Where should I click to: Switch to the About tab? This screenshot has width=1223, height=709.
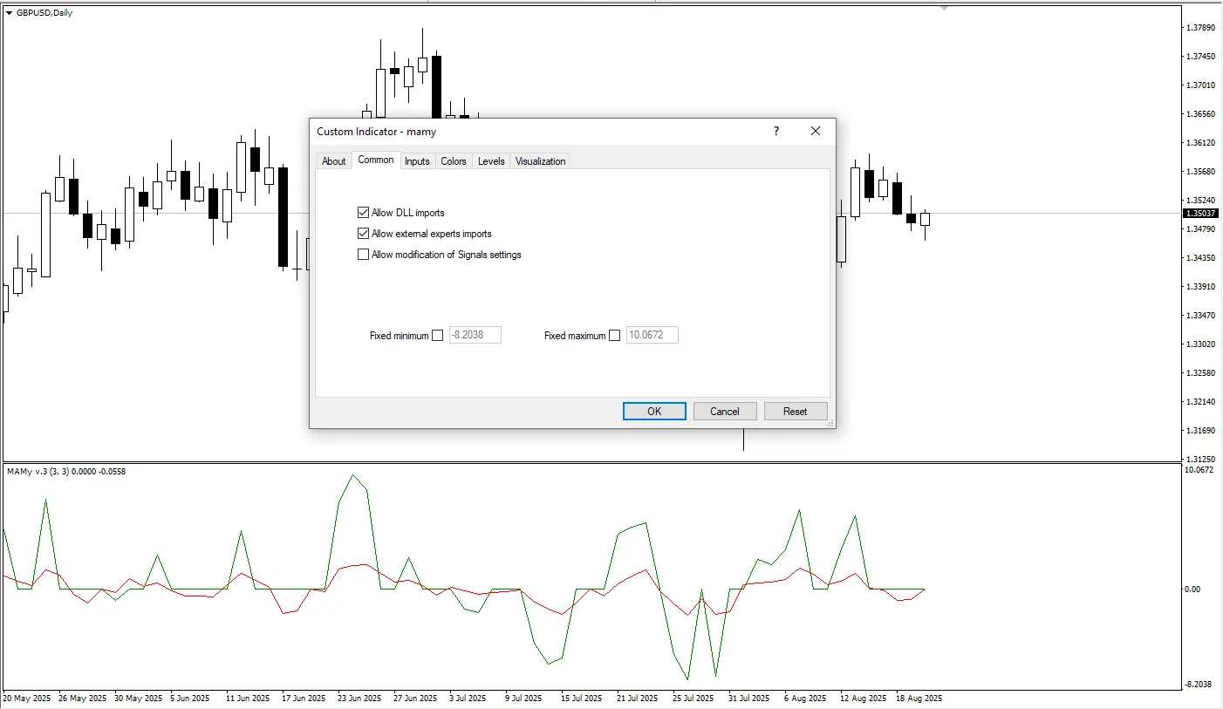(x=333, y=161)
